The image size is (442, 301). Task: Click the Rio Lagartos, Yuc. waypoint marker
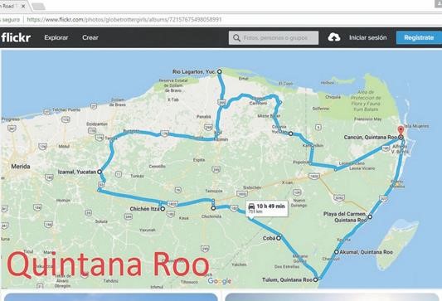pos(219,71)
